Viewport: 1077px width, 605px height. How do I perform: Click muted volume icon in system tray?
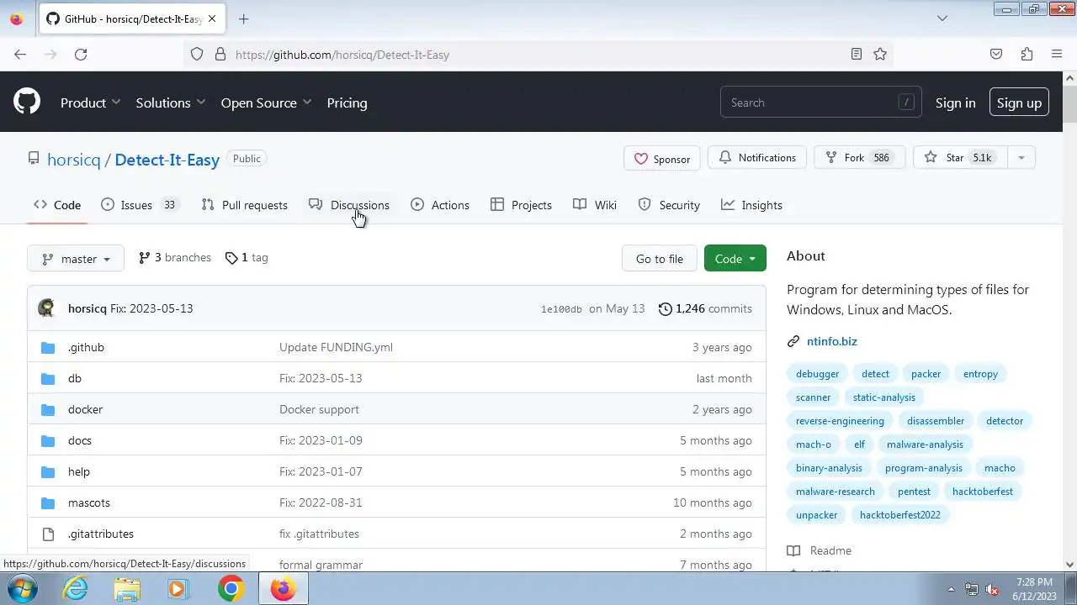(x=992, y=589)
